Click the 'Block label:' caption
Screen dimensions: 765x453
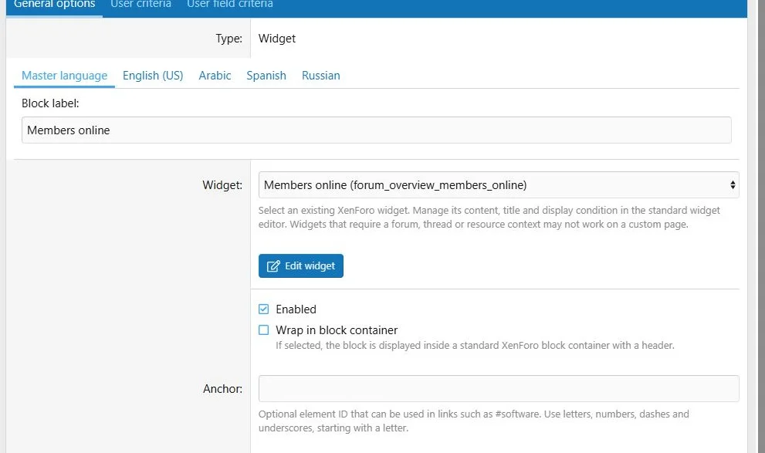click(x=50, y=103)
